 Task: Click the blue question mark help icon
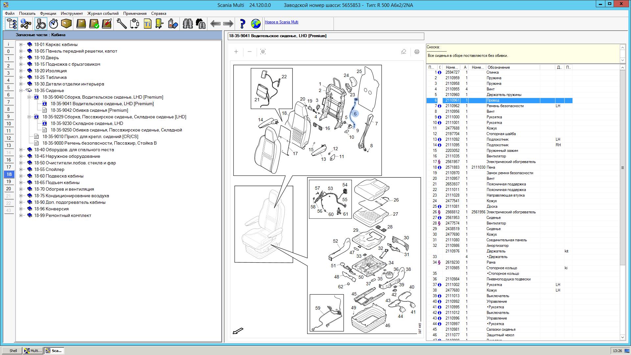pyautogui.click(x=242, y=24)
